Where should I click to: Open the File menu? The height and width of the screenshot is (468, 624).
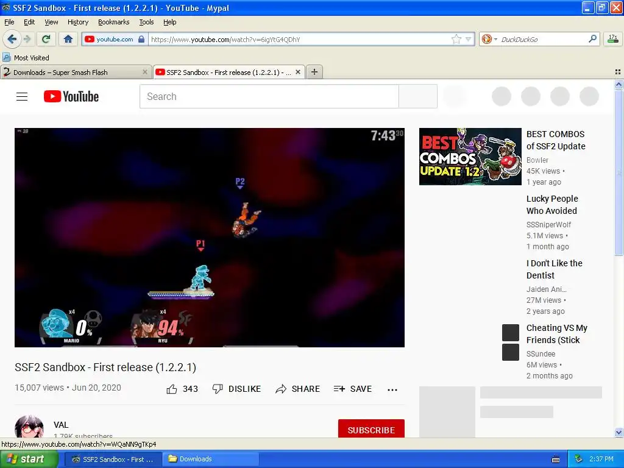(9, 22)
